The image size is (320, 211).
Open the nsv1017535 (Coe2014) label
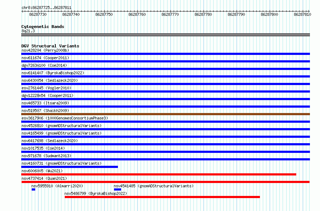point(43,148)
